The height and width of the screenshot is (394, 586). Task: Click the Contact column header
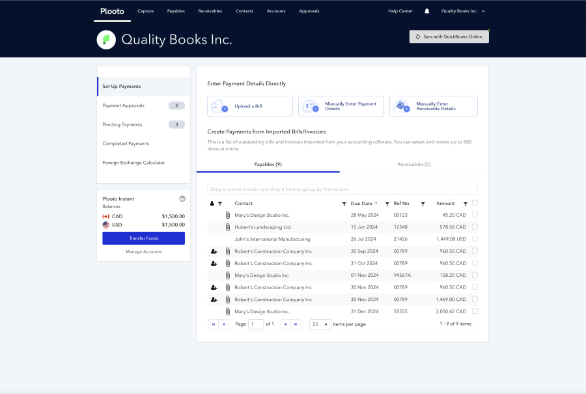tap(244, 204)
